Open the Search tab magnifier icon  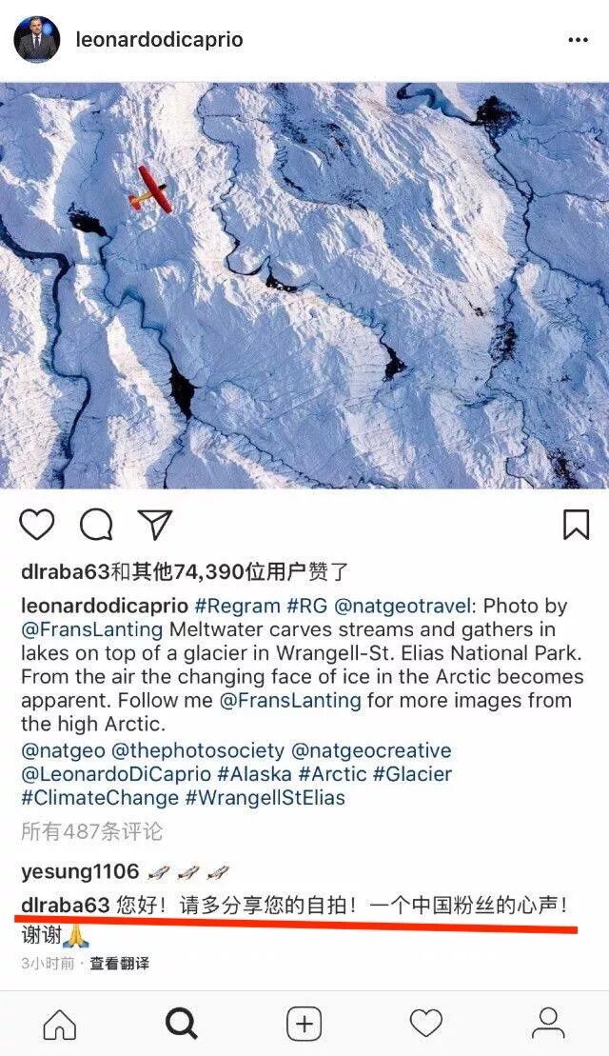pyautogui.click(x=182, y=1025)
